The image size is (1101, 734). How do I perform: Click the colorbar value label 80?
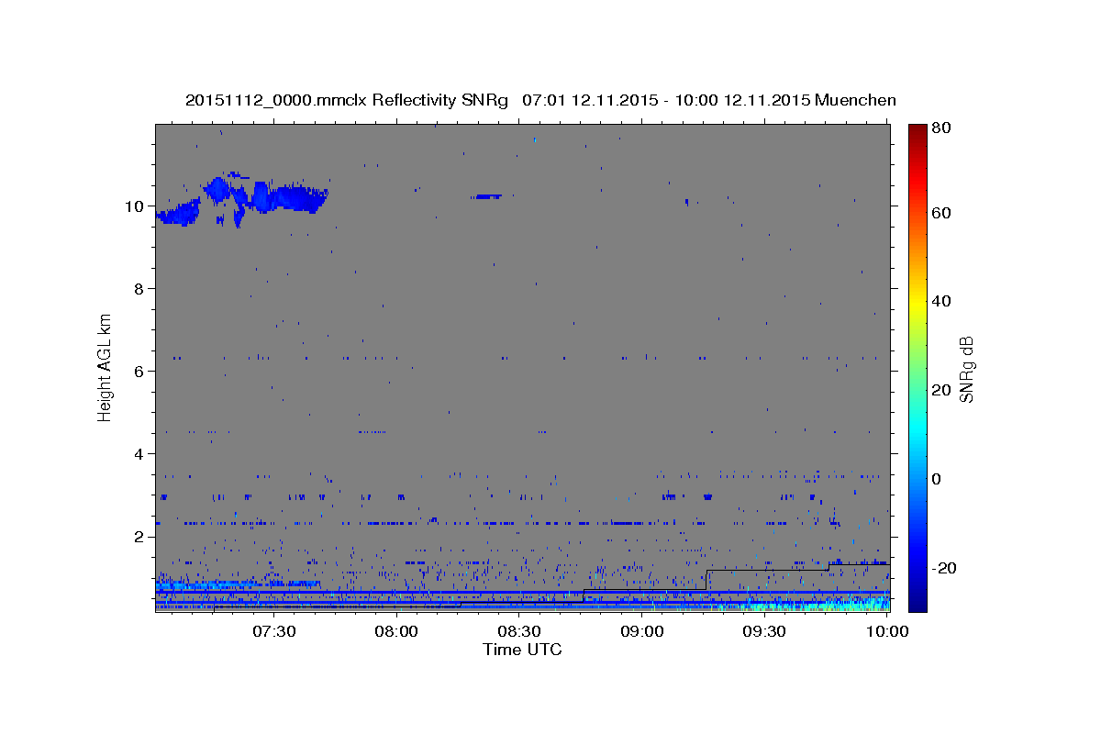[x=943, y=128]
